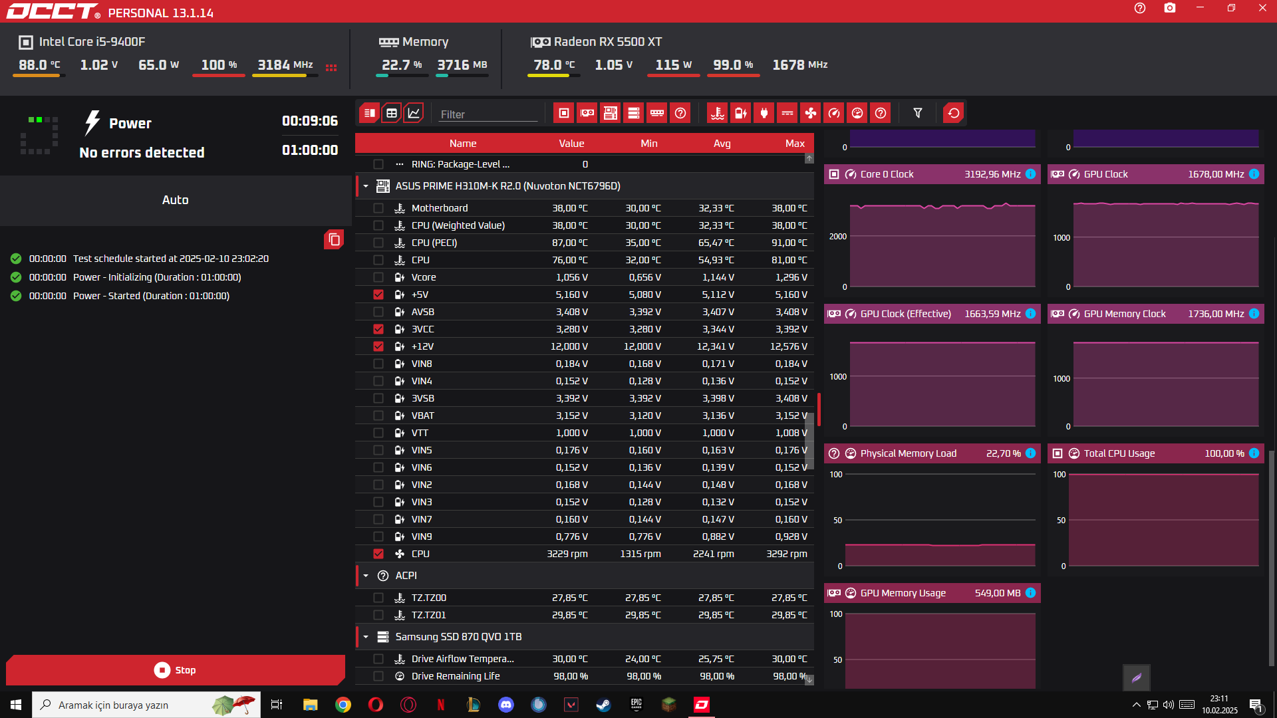The height and width of the screenshot is (718, 1277).
Task: Click the Auto settings button
Action: pos(176,200)
